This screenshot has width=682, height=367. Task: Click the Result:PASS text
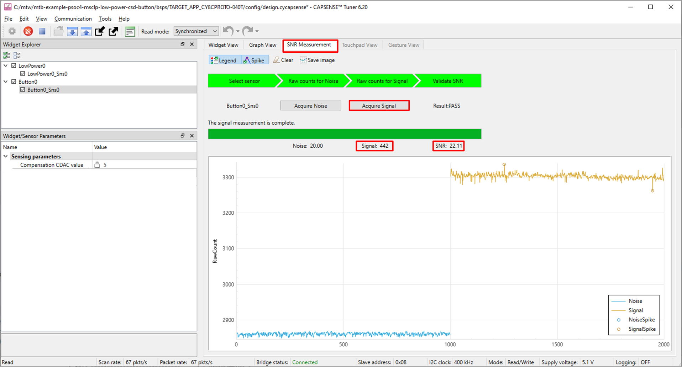(447, 106)
